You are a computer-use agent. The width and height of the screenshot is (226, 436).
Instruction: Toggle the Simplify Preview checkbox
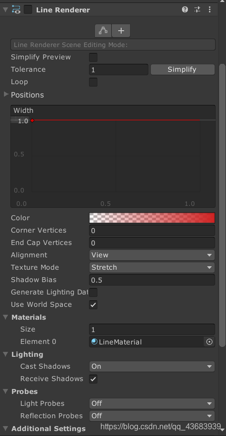pyautogui.click(x=93, y=57)
